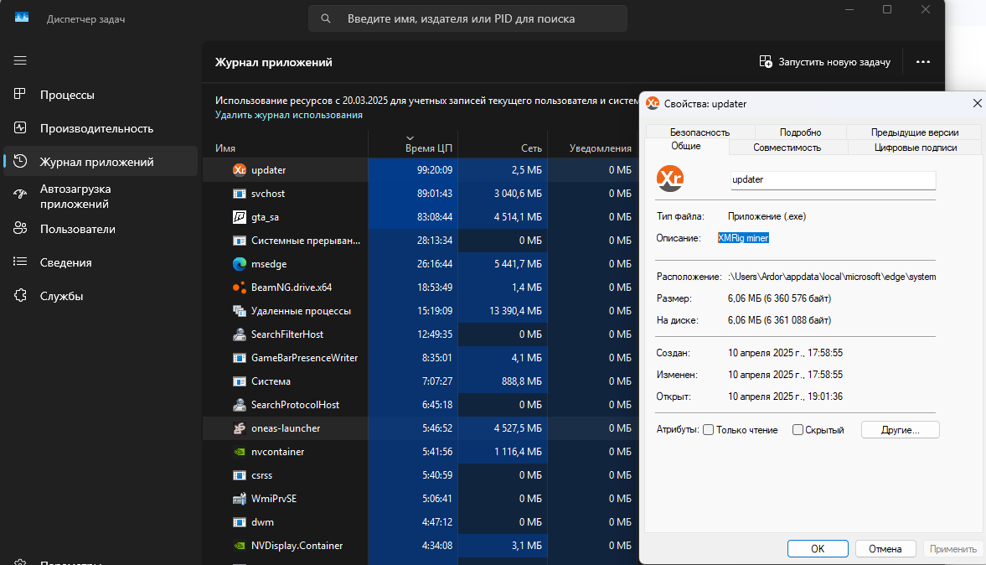Open the Users page icon

pyautogui.click(x=21, y=229)
